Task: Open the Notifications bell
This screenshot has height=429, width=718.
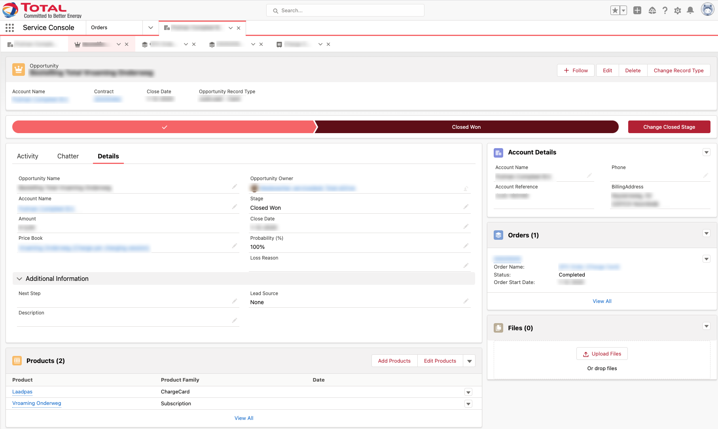Action: [x=690, y=11]
